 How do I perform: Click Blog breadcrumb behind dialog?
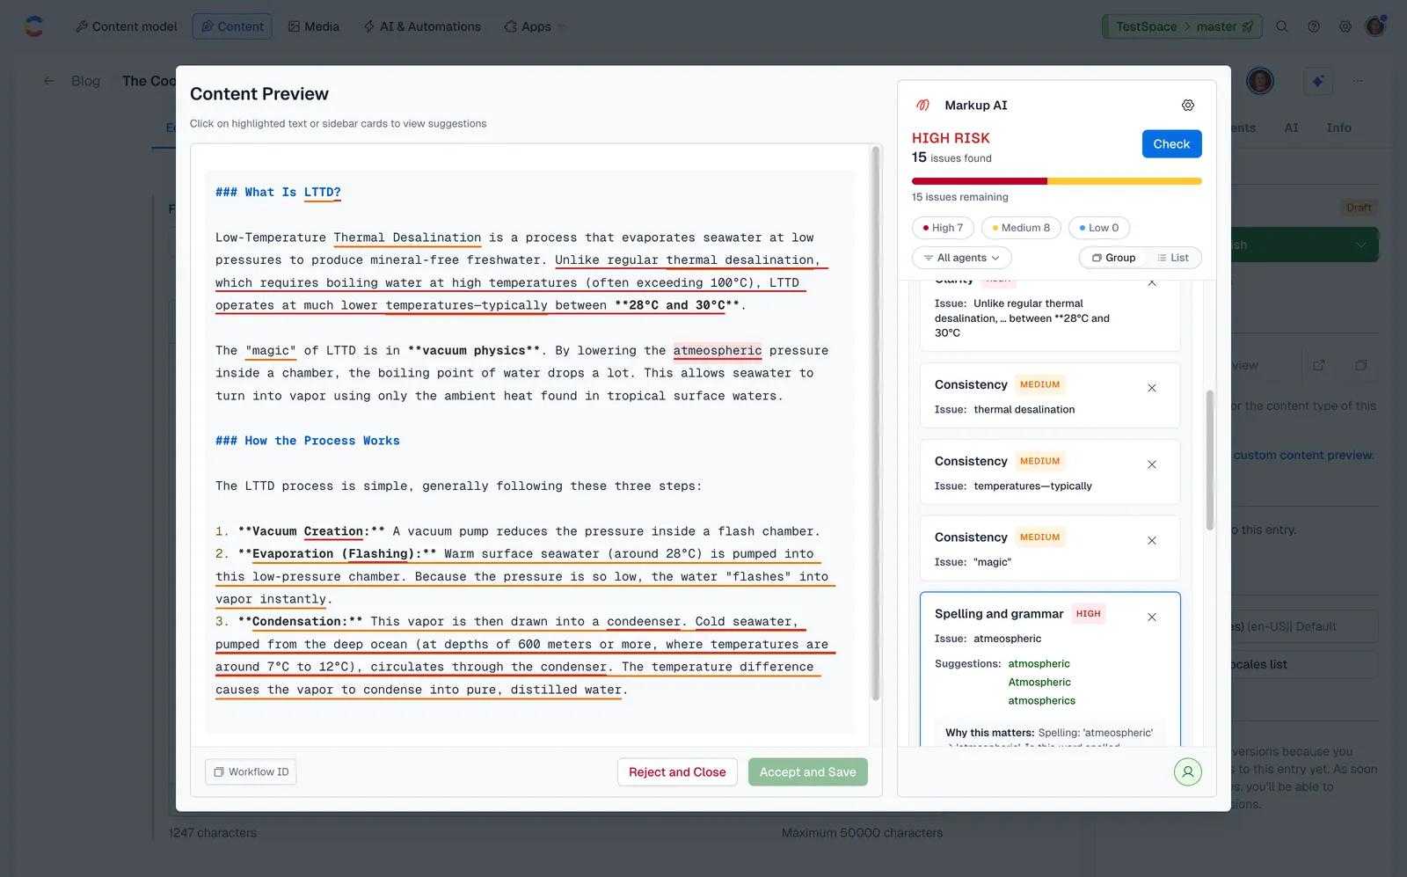pos(85,81)
